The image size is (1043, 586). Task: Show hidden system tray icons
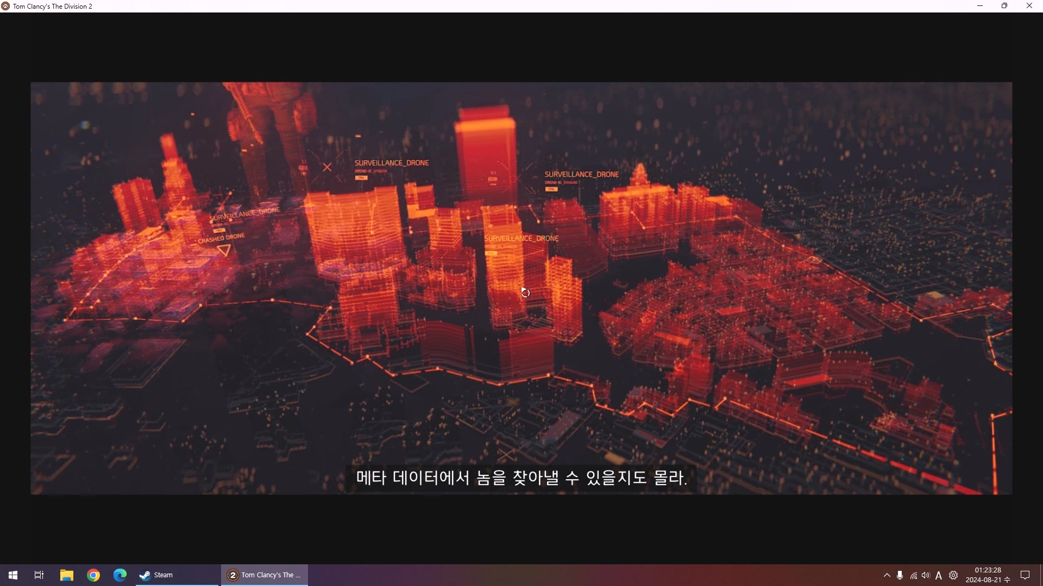pyautogui.click(x=887, y=575)
